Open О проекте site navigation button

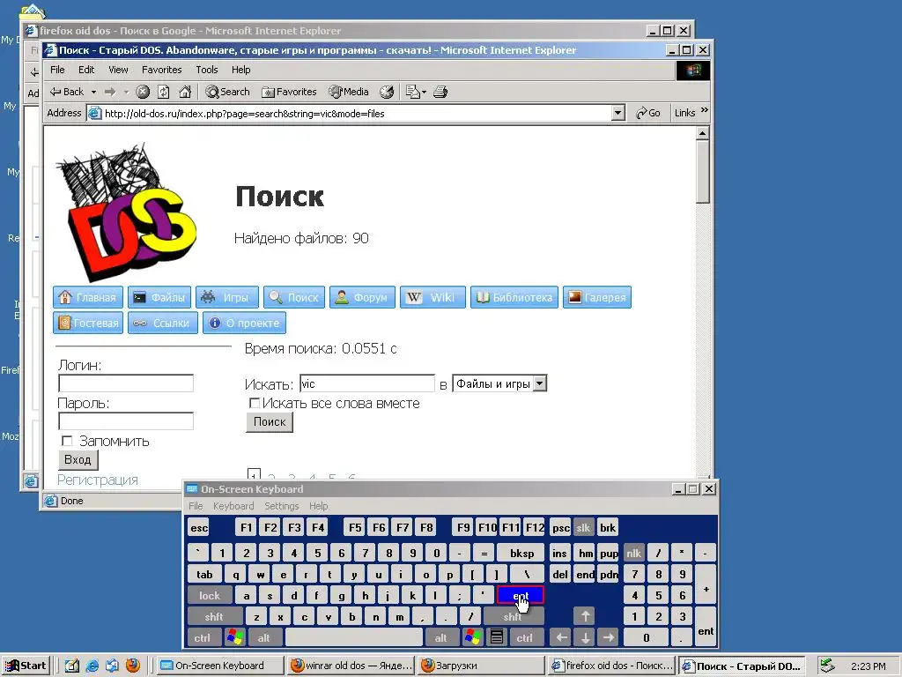pyautogui.click(x=245, y=323)
